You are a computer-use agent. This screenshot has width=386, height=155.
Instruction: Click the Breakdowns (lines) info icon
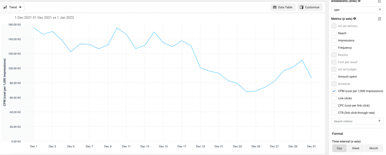[359, 1]
